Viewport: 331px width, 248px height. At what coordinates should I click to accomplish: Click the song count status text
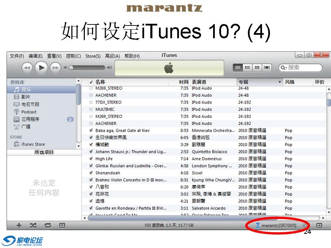[169, 225]
